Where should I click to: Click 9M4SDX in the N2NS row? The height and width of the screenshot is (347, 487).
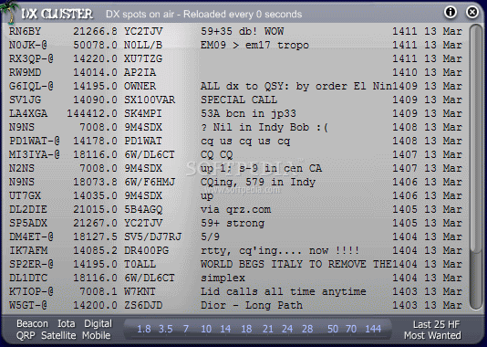[x=143, y=168]
